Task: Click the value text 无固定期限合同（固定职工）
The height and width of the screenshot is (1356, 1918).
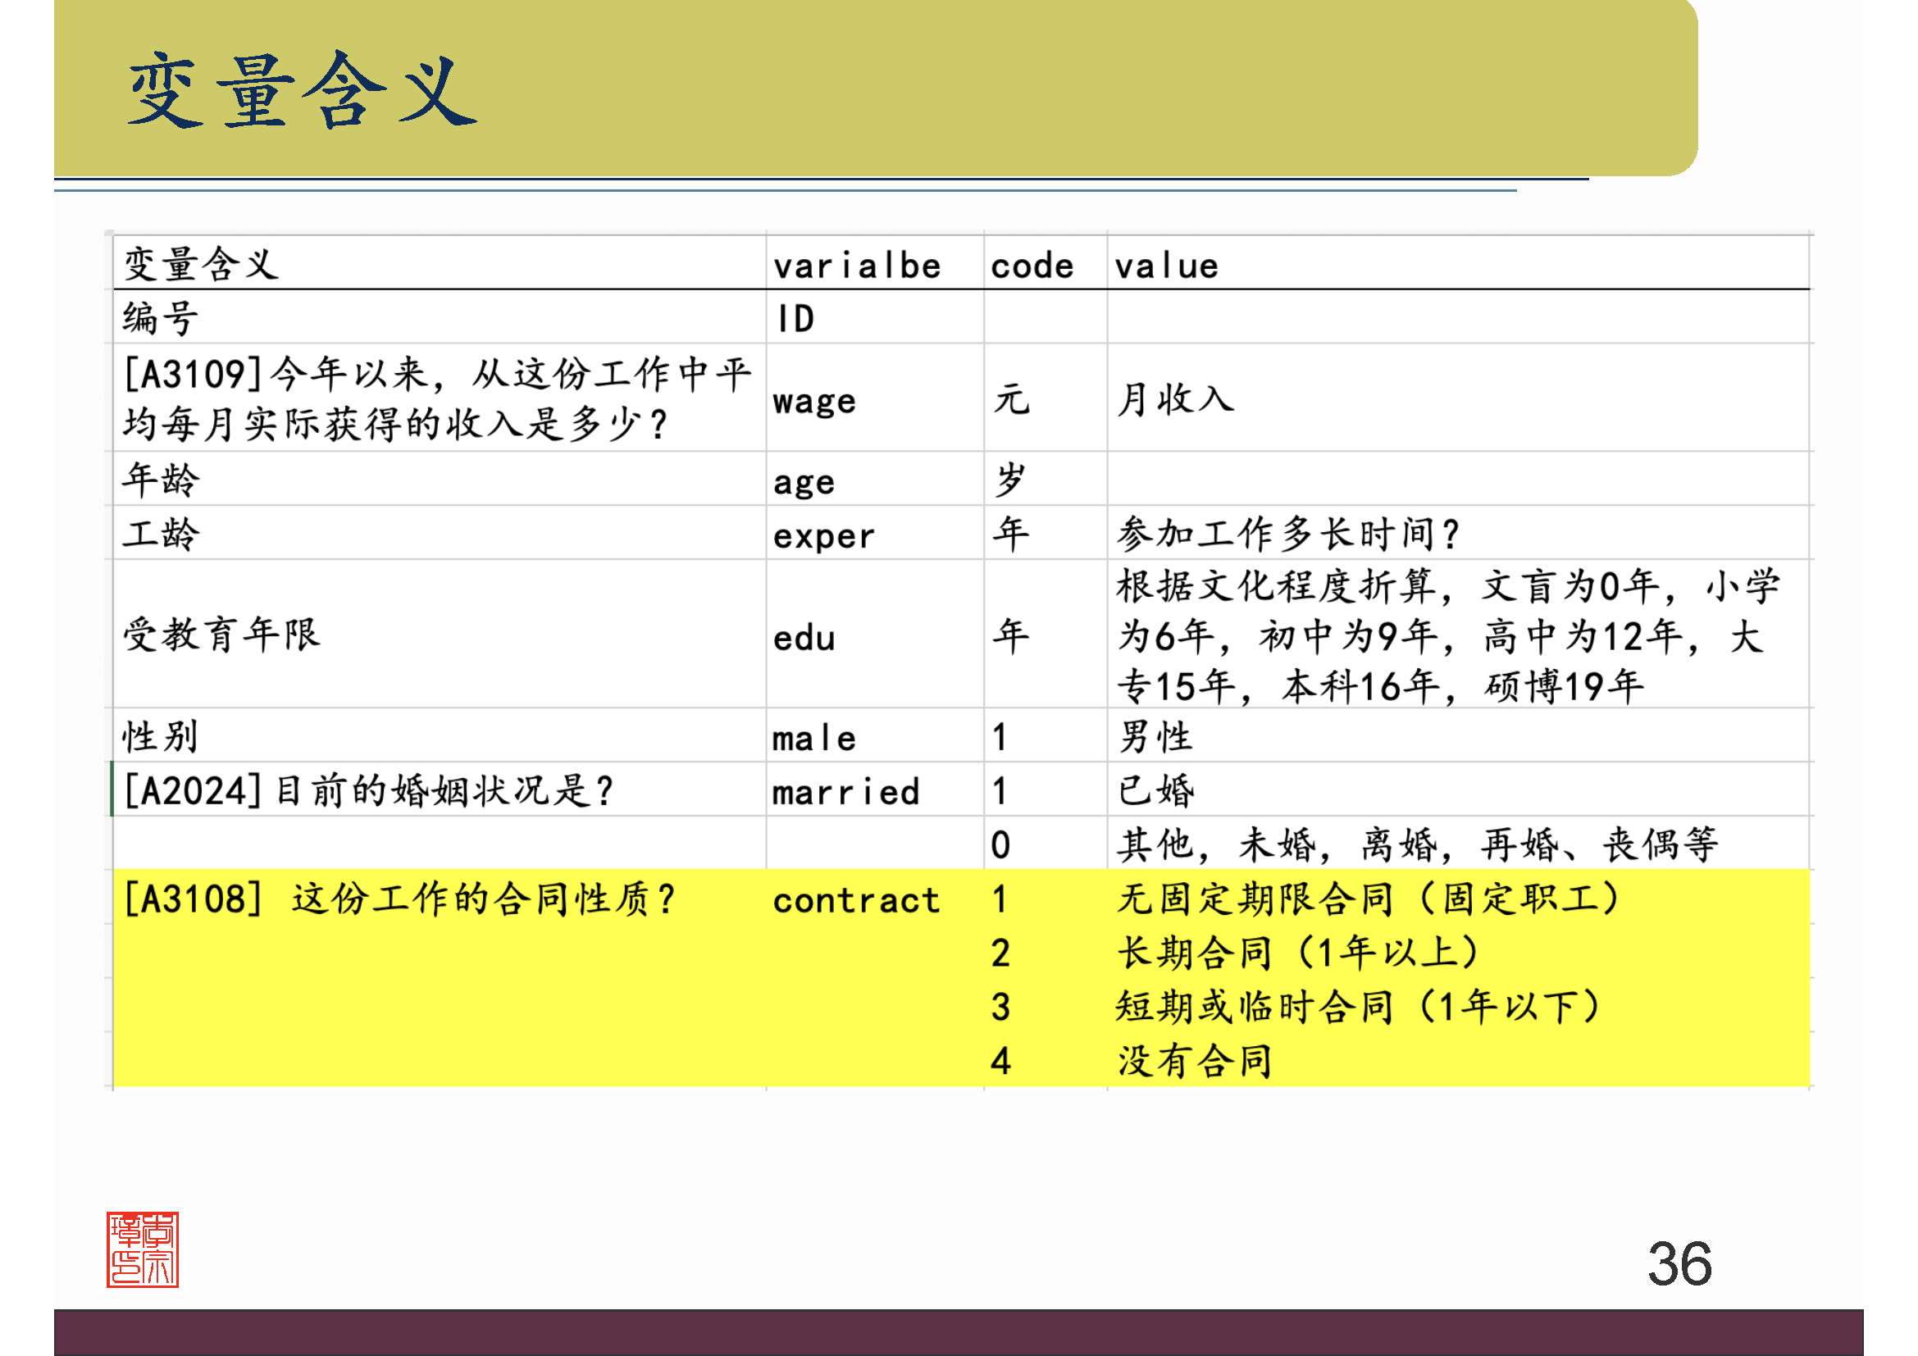Action: point(1368,899)
